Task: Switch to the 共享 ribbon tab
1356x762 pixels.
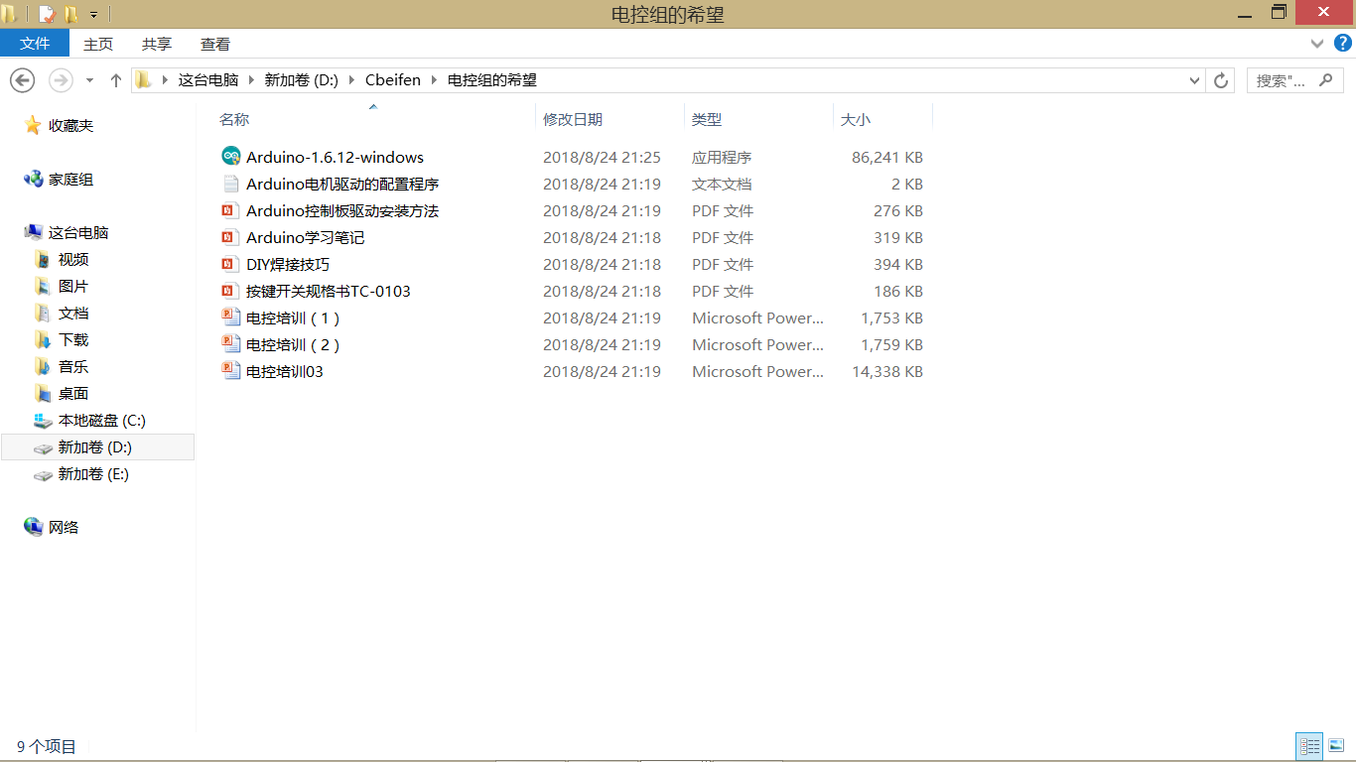Action: coord(157,44)
